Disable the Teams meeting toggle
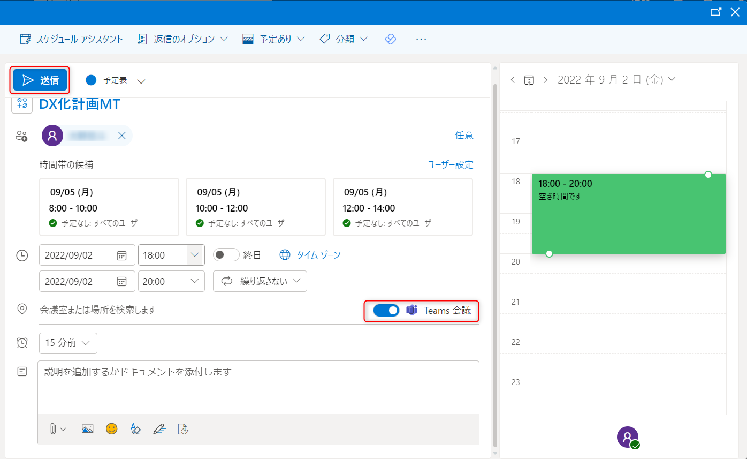This screenshot has height=459, width=747. click(386, 311)
